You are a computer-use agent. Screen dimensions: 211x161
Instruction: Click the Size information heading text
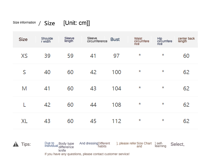pos(24,22)
